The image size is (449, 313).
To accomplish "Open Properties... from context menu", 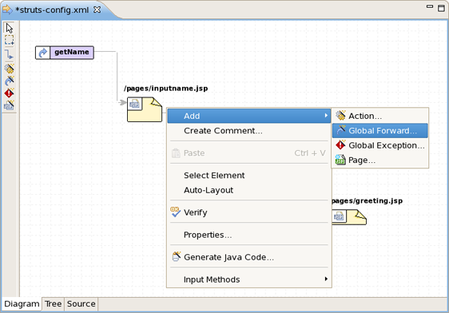I will [248, 235].
